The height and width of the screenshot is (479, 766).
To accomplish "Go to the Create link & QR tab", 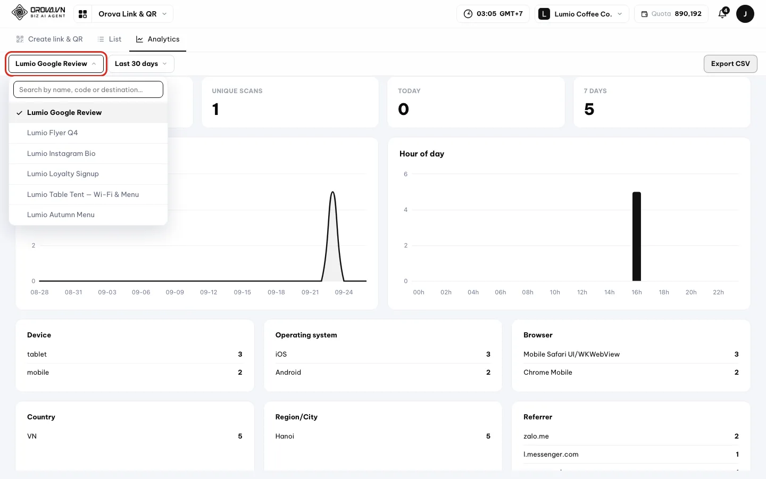I will pyautogui.click(x=49, y=39).
